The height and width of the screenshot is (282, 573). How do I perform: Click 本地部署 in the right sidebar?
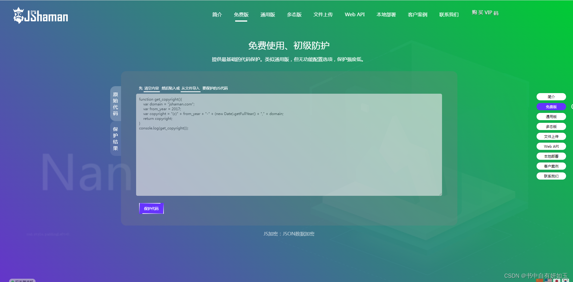coord(551,156)
